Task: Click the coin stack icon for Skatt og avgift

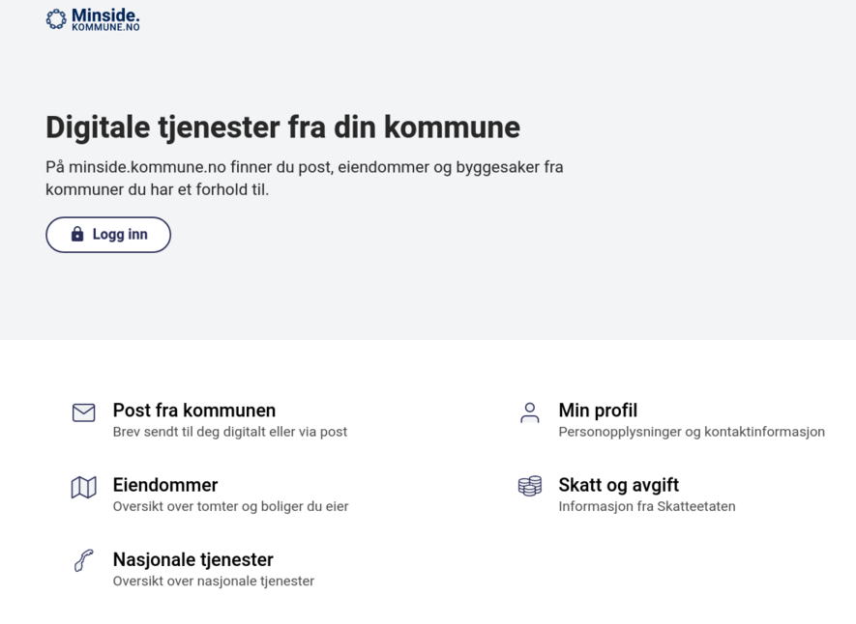Action: coord(529,486)
